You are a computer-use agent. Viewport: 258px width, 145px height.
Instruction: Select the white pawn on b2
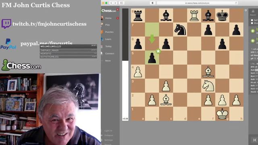tap(152, 100)
